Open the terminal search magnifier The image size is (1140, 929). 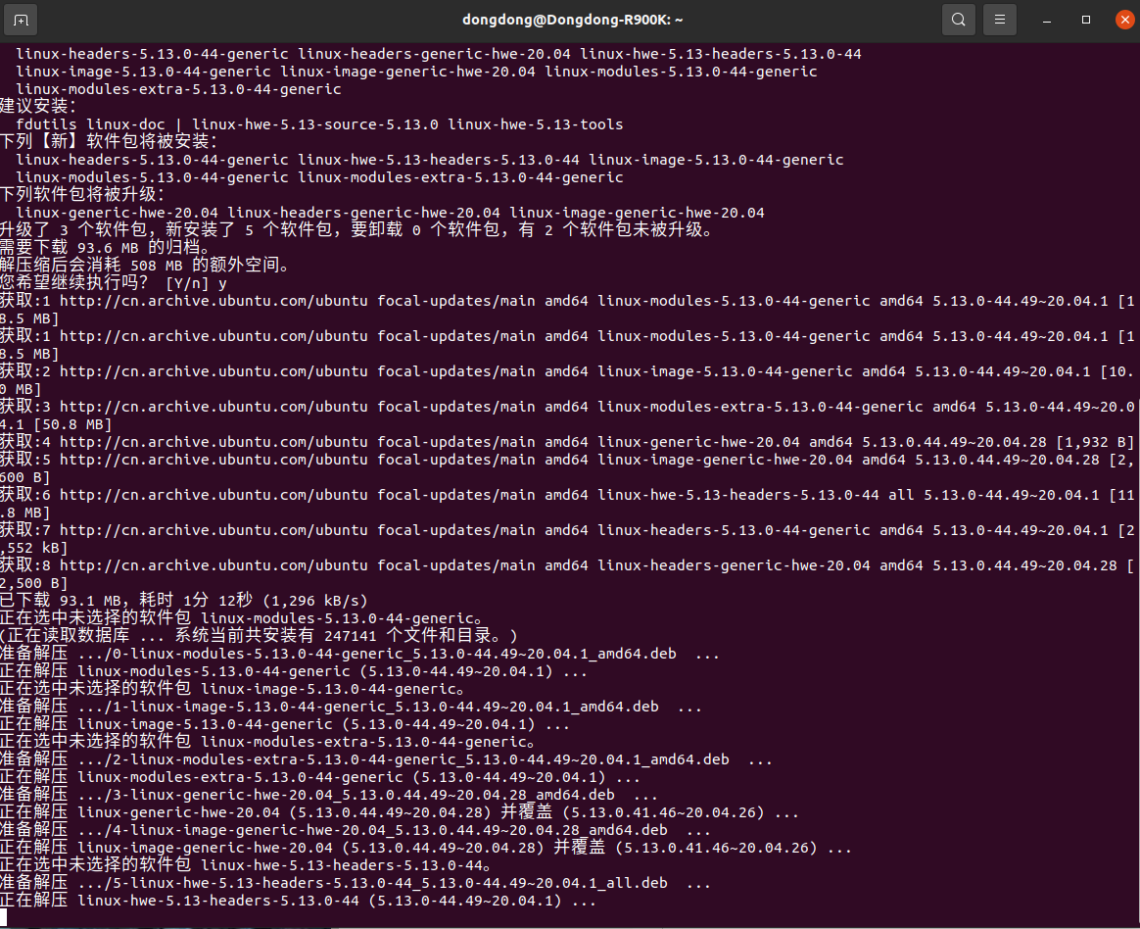(x=958, y=20)
